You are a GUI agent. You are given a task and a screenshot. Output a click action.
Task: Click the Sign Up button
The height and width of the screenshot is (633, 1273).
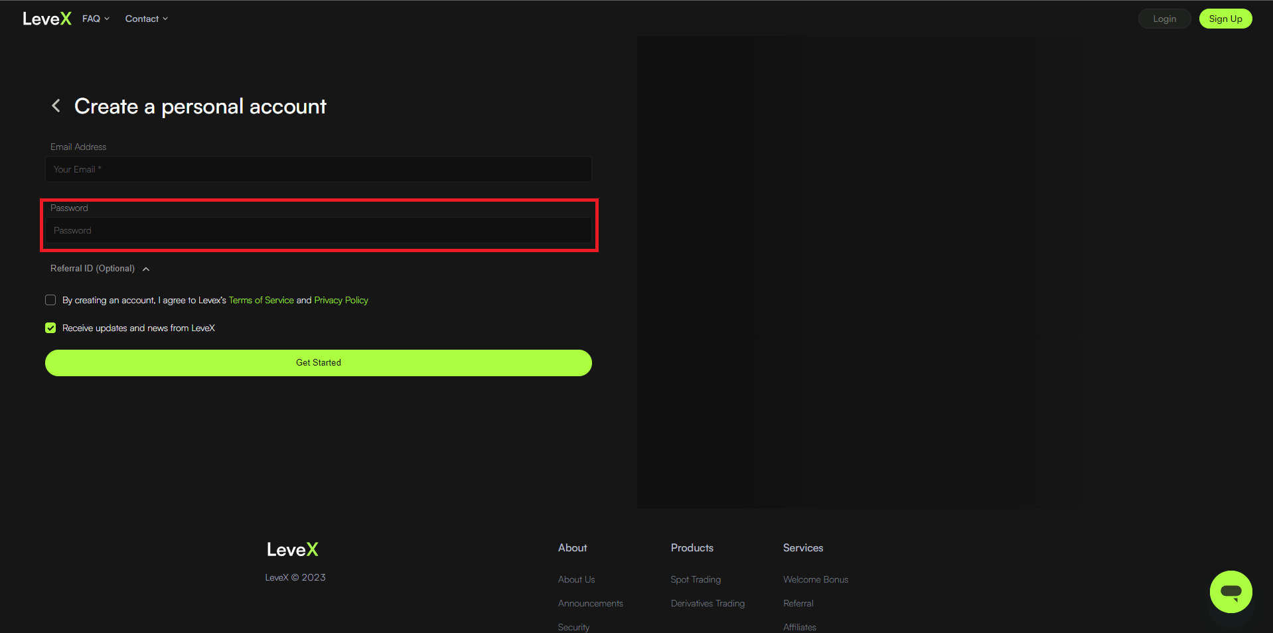tap(1225, 19)
